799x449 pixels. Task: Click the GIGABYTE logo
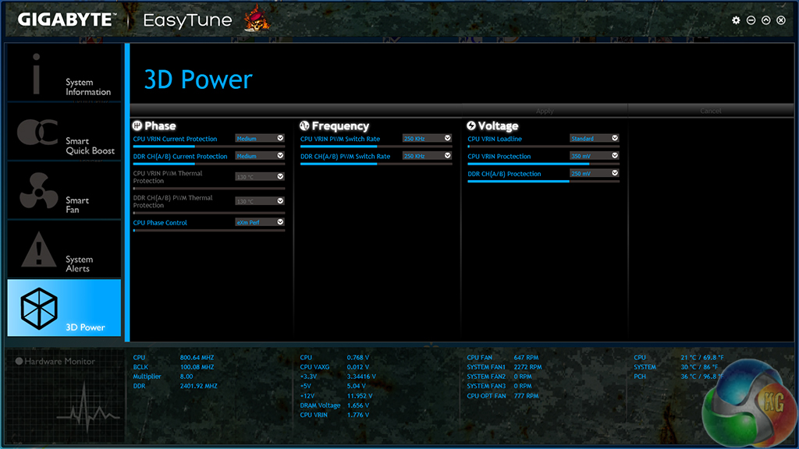tap(67, 19)
